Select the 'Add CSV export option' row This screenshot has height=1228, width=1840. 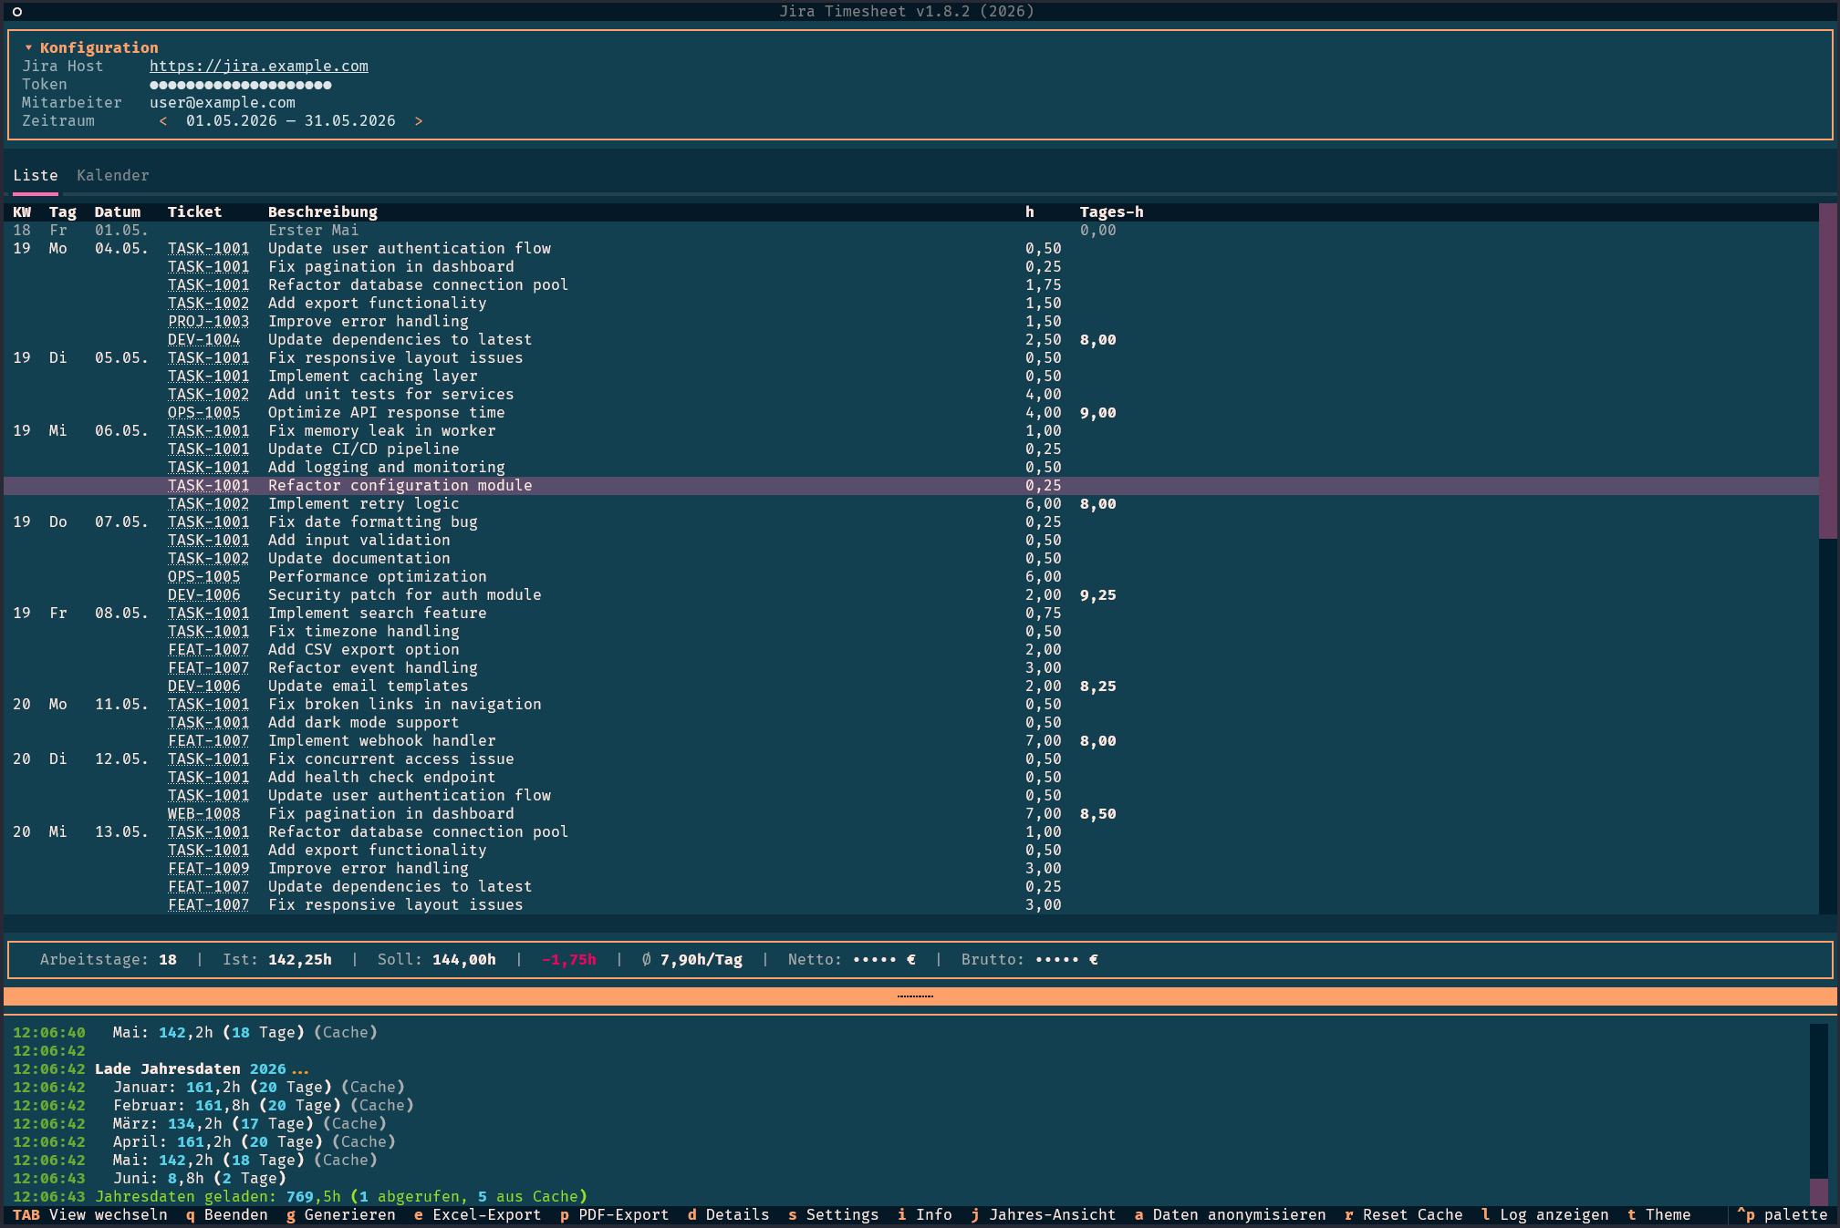pos(911,649)
